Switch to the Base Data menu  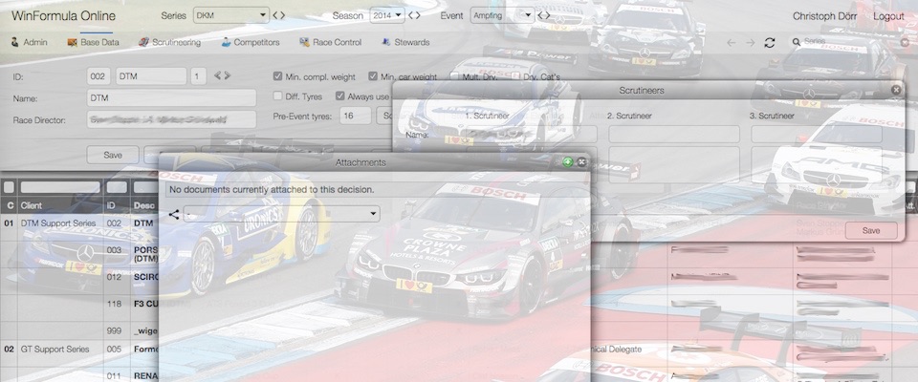93,42
